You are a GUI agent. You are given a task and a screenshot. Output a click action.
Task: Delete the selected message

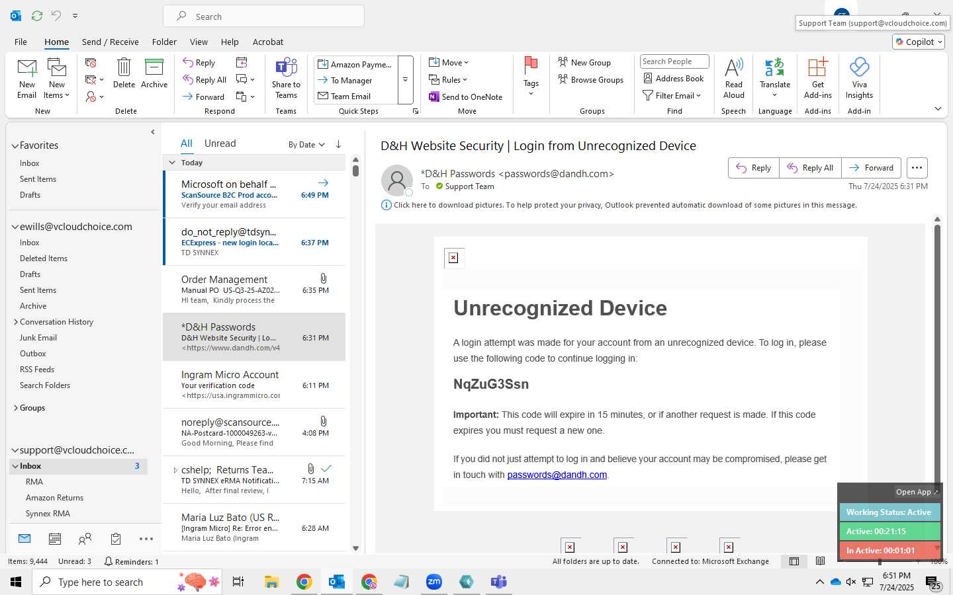point(124,73)
